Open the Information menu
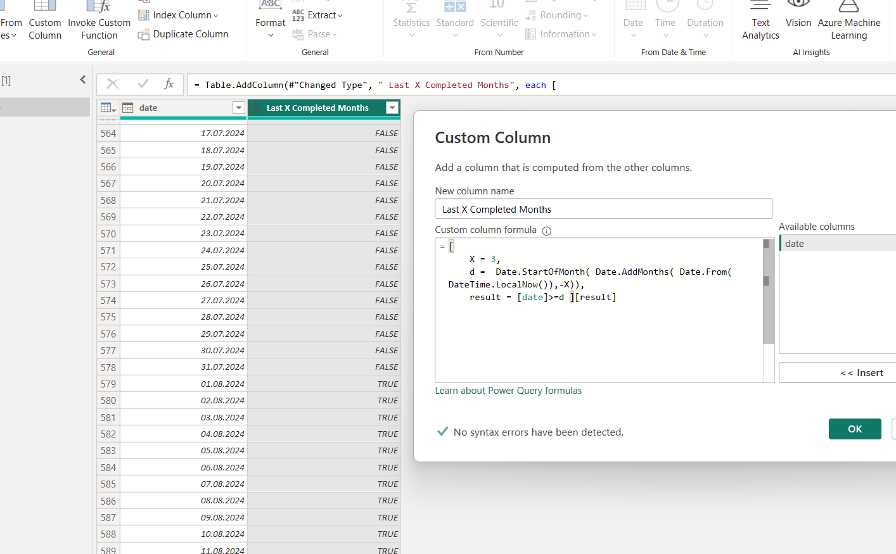The image size is (896, 554). coord(561,34)
